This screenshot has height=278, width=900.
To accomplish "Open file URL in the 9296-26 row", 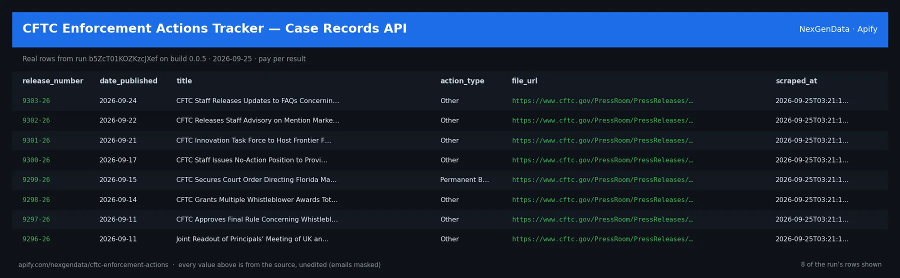I will [x=602, y=239].
